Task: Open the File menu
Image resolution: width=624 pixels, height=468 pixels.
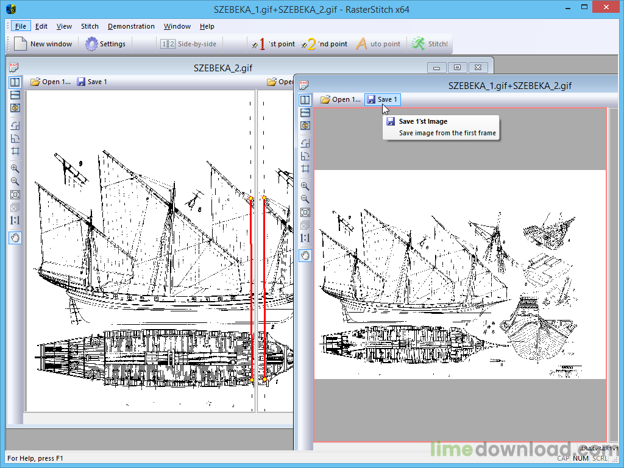Action: click(21, 26)
